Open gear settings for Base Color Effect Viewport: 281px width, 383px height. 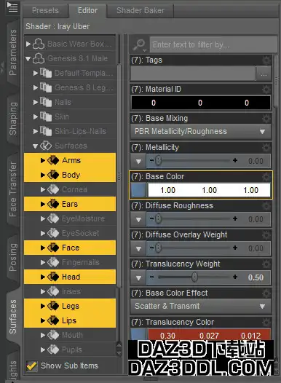[266, 293]
